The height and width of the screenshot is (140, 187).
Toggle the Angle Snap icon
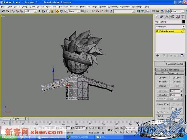(x=97, y=11)
